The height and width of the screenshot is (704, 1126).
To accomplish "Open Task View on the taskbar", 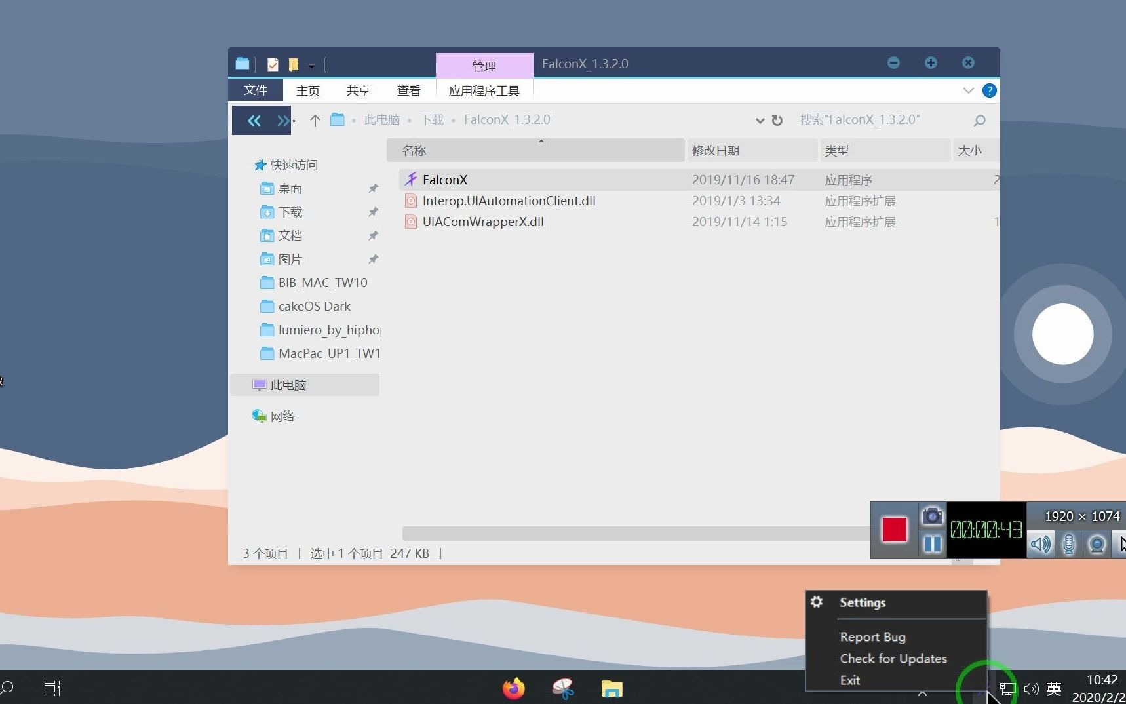I will [52, 688].
